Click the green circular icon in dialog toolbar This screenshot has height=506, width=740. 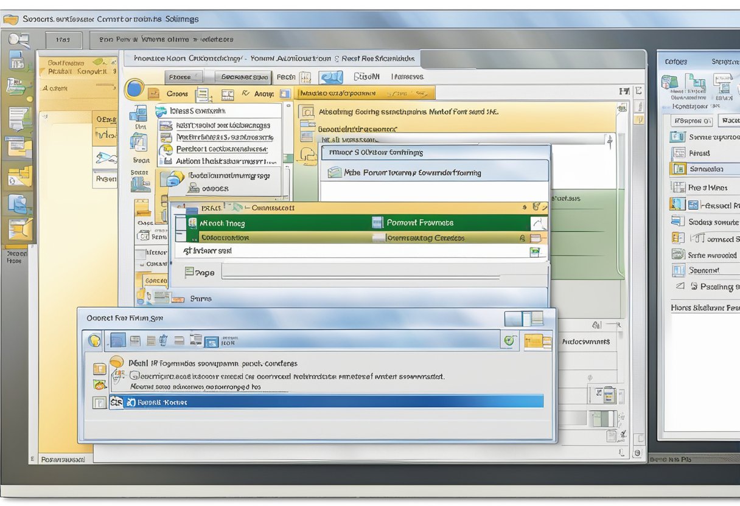coord(509,341)
